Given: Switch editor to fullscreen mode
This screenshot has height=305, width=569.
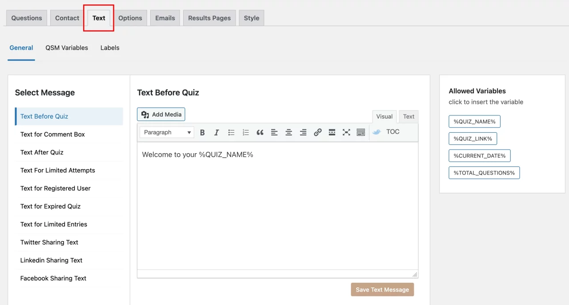Looking at the screenshot, I should pyautogui.click(x=346, y=132).
